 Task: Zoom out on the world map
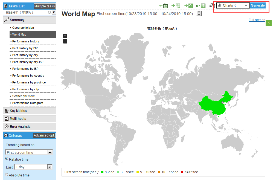pyautogui.click(x=65, y=41)
